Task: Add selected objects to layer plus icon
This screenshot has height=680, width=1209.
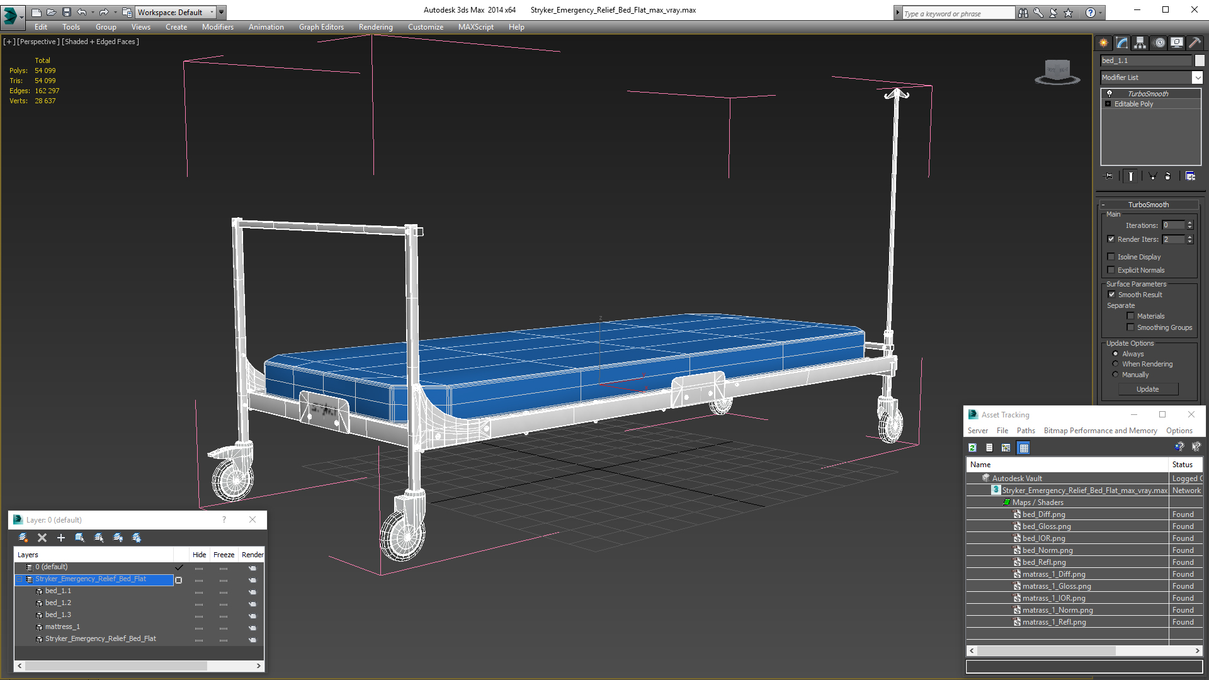Action: (x=61, y=538)
